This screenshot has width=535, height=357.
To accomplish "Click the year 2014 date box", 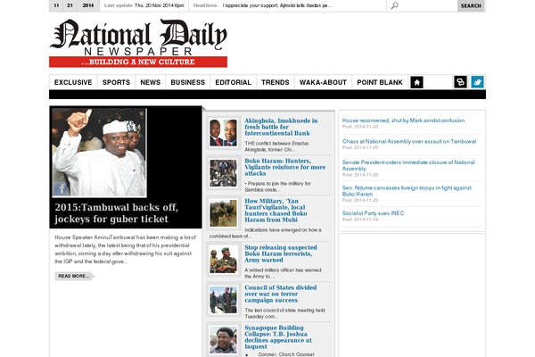I will 88,5.
